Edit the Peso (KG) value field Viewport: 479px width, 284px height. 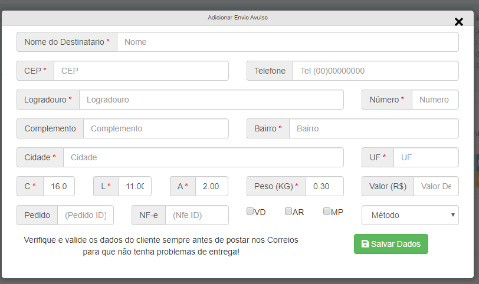point(324,186)
